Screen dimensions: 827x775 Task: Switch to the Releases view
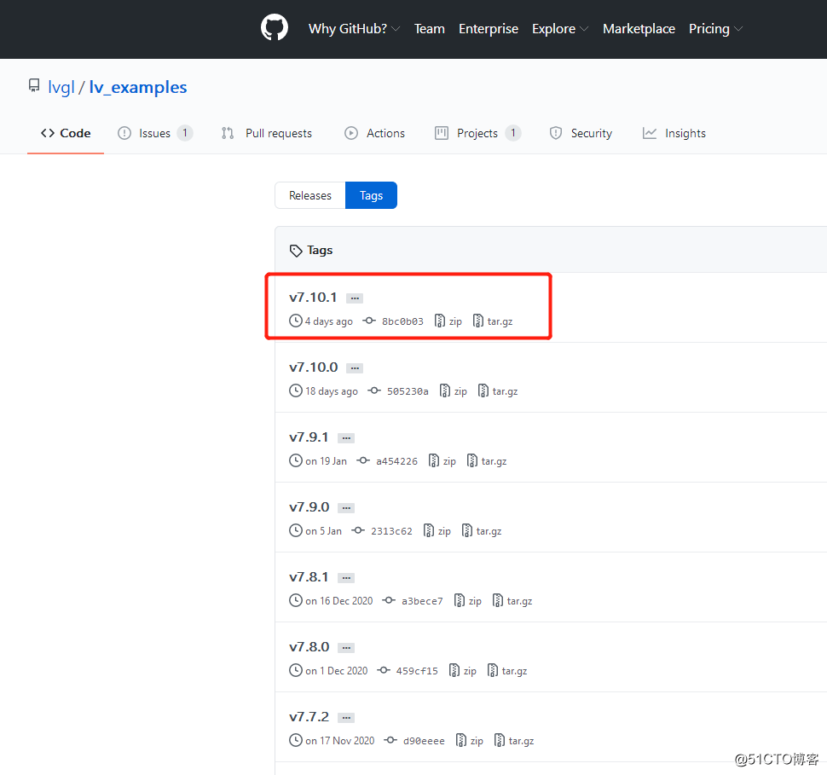click(x=310, y=195)
